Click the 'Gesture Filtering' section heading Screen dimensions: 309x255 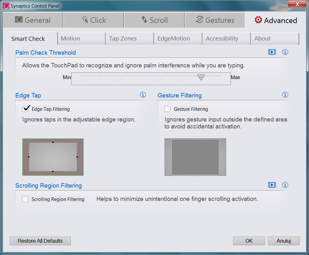(x=180, y=95)
